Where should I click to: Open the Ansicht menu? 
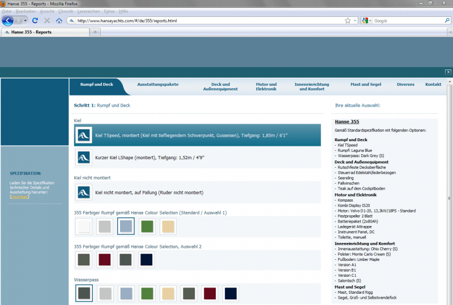(x=47, y=11)
